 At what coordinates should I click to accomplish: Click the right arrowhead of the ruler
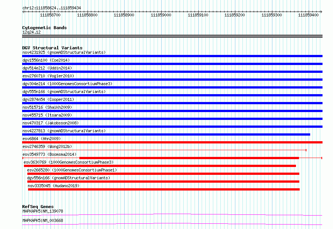pyautogui.click(x=321, y=12)
